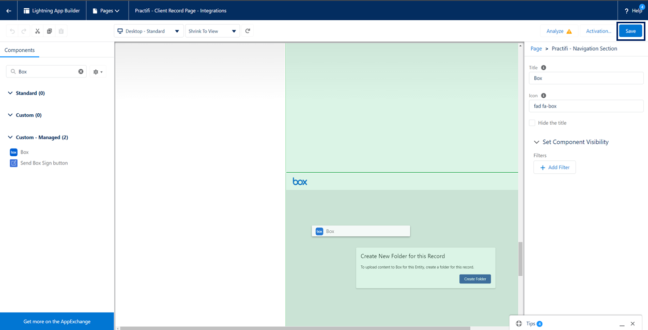Clear the Box search text
This screenshot has width=648, height=330.
81,71
